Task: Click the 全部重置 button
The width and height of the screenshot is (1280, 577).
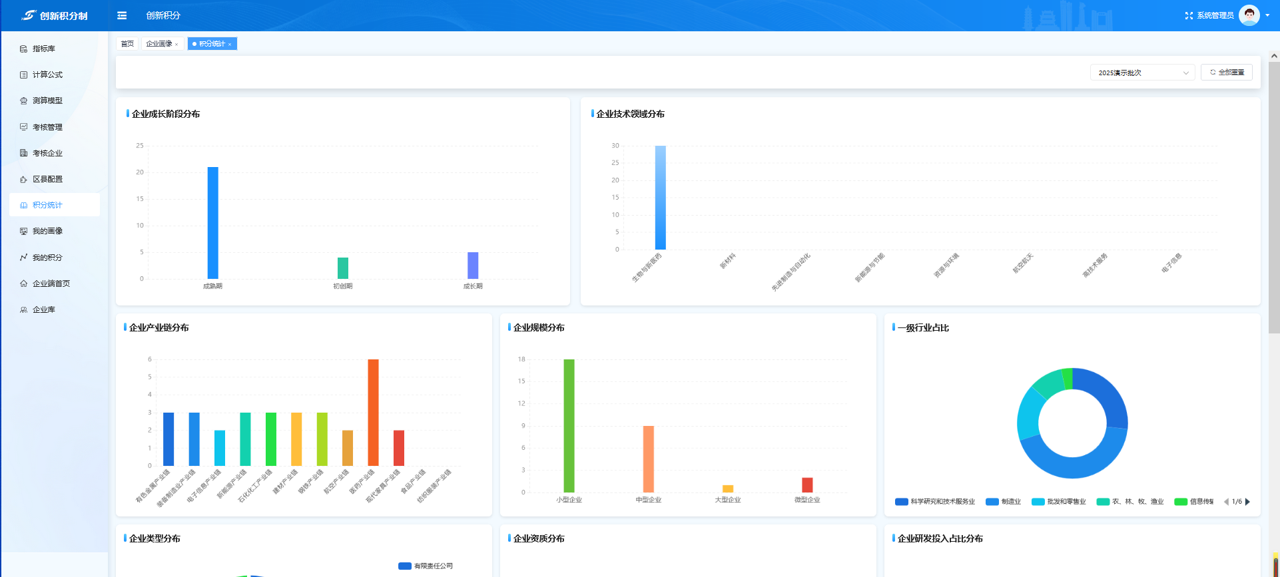Action: [1227, 73]
